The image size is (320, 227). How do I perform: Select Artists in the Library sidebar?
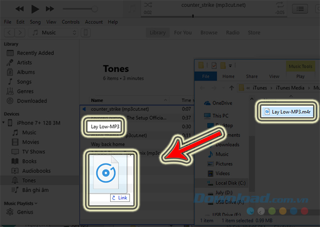[24, 63]
